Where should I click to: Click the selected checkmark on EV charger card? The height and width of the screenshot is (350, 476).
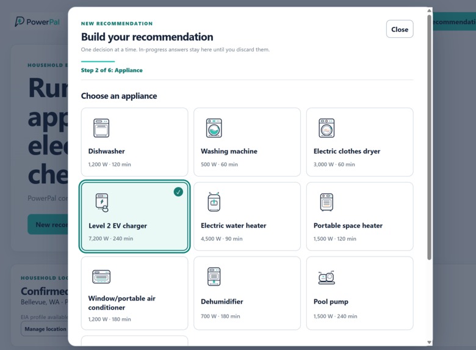click(178, 192)
